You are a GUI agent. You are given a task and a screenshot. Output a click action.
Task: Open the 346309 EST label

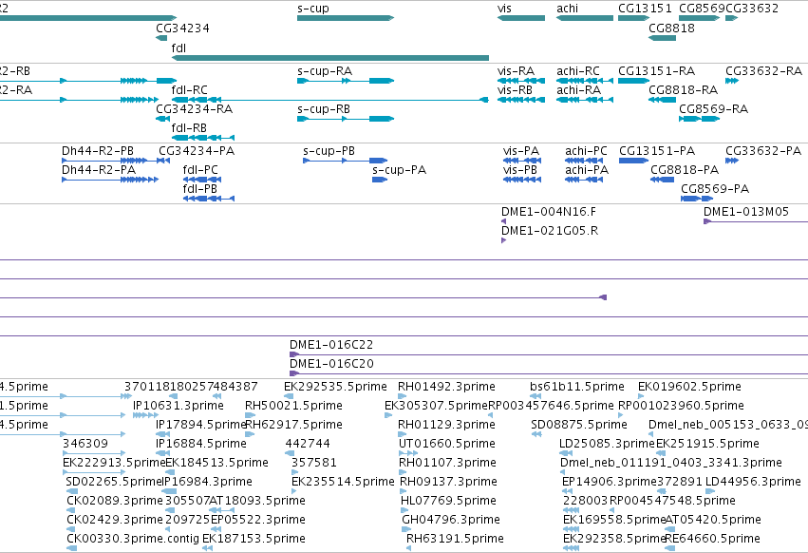pyautogui.click(x=85, y=444)
